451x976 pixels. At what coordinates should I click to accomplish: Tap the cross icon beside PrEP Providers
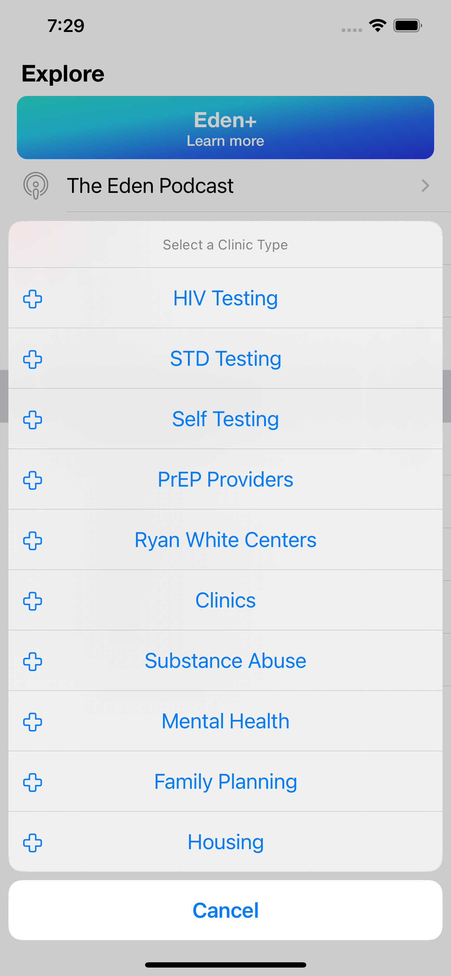click(33, 480)
